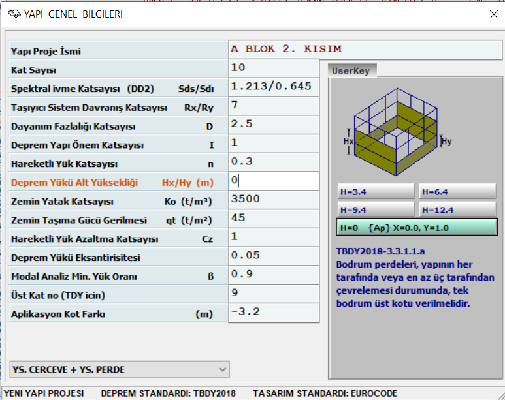This screenshot has height=400, width=505.
Task: Click the basement wall Hx/Hy diagram
Action: 397,132
